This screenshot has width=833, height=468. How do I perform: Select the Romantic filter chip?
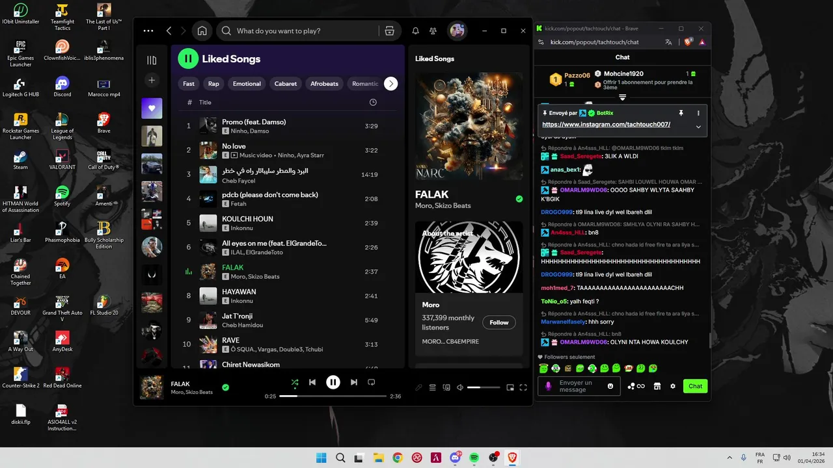364,83
